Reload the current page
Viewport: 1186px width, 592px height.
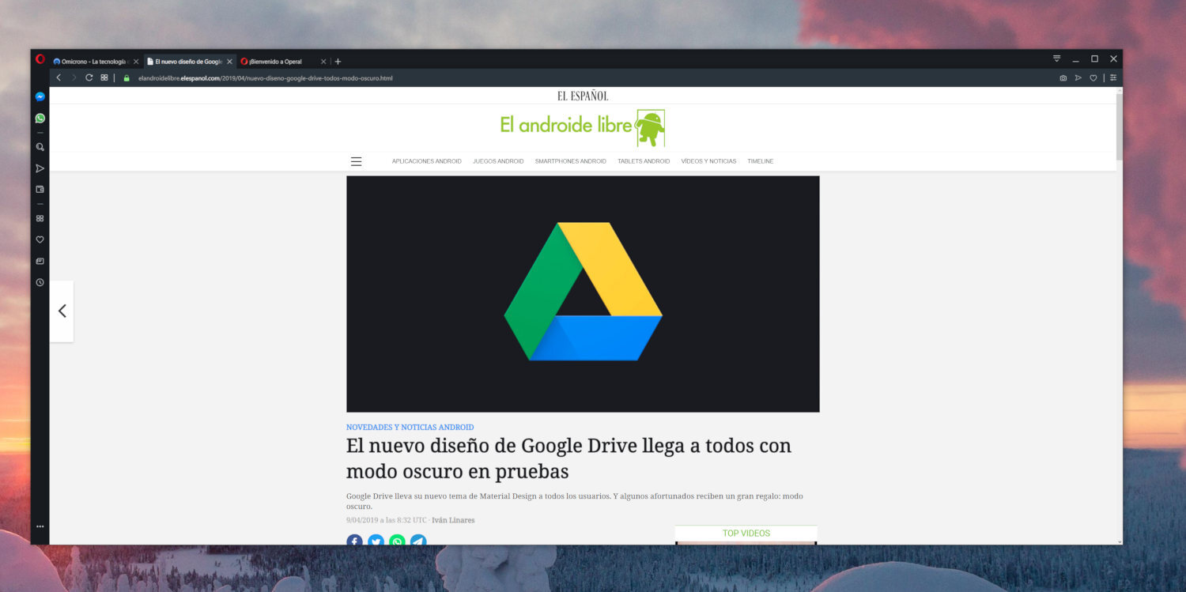click(x=89, y=77)
